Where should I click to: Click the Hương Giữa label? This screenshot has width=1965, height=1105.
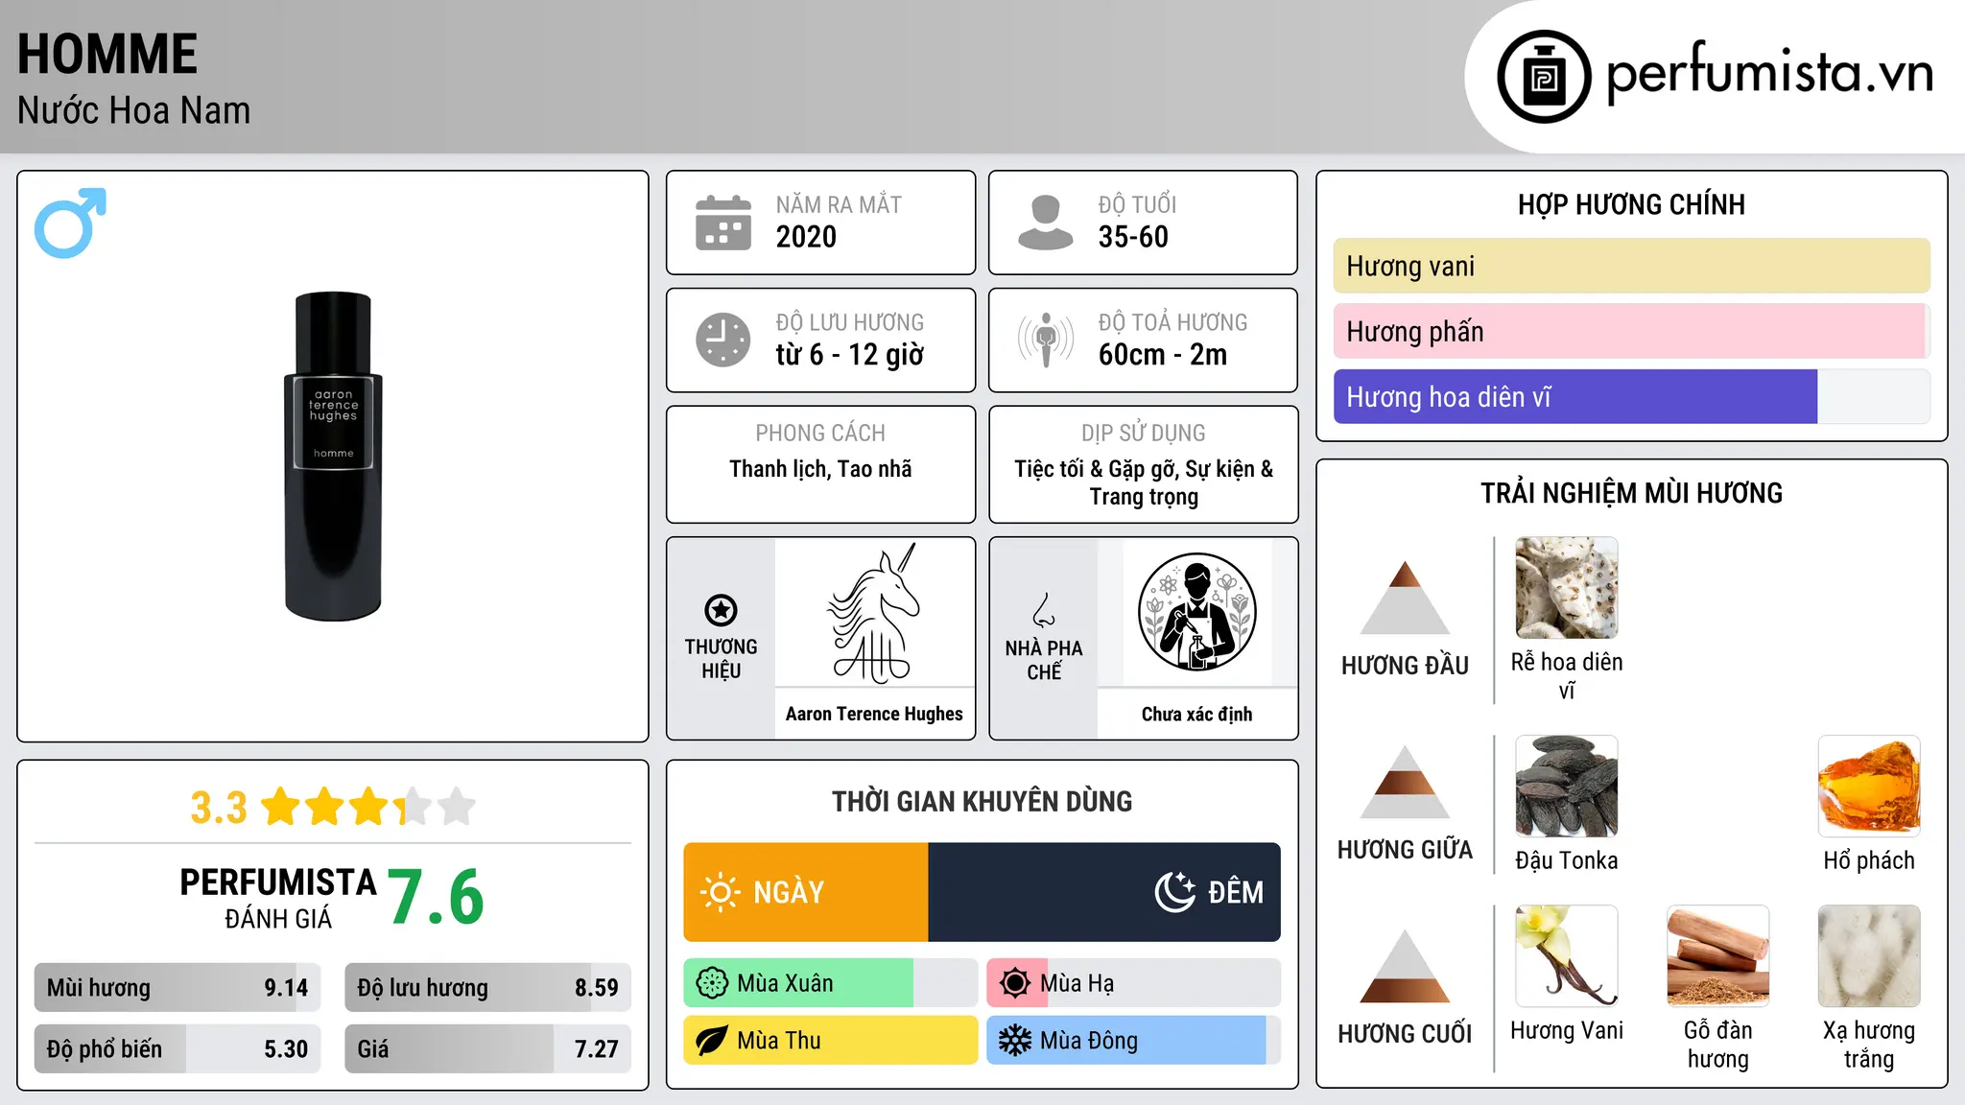[x=1405, y=850]
